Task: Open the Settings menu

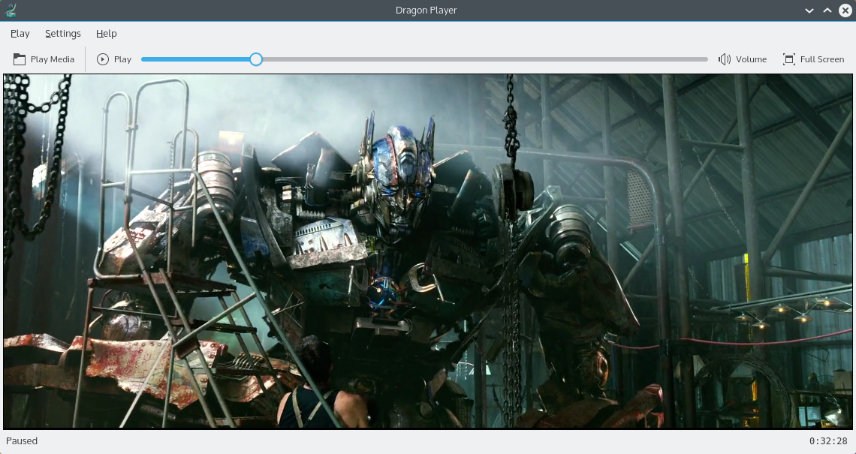Action: (63, 33)
